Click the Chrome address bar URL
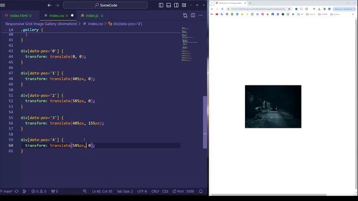The image size is (358, 201). [x=258, y=9]
